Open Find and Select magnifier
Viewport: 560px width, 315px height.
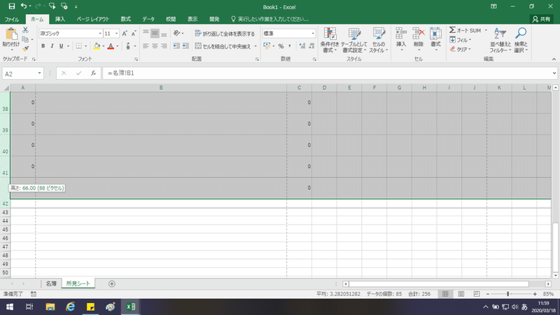click(521, 40)
